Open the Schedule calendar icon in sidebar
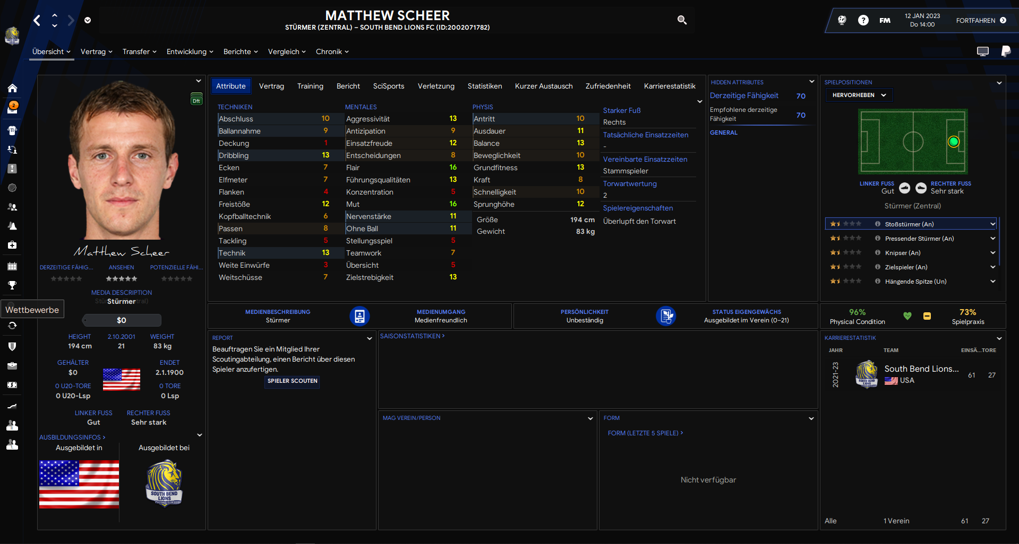Image resolution: width=1019 pixels, height=544 pixels. click(12, 266)
